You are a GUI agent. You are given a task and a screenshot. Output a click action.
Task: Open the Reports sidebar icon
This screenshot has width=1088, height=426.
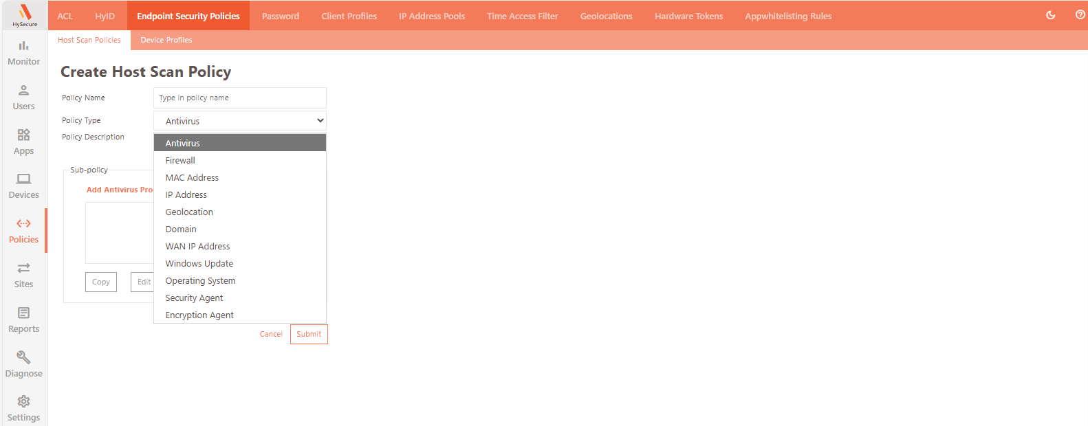click(23, 313)
